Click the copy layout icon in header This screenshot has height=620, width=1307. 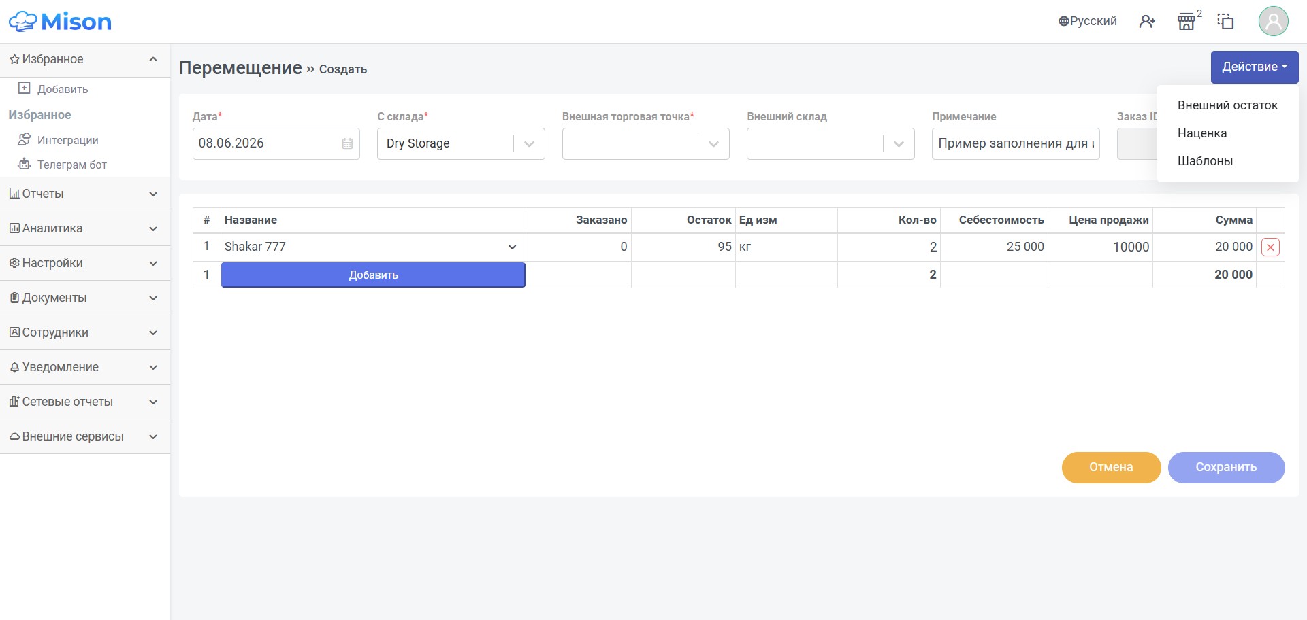point(1226,22)
